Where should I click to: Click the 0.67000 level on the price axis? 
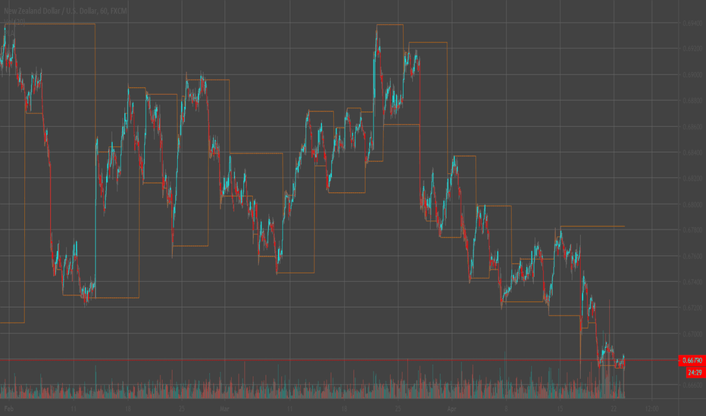click(x=692, y=334)
